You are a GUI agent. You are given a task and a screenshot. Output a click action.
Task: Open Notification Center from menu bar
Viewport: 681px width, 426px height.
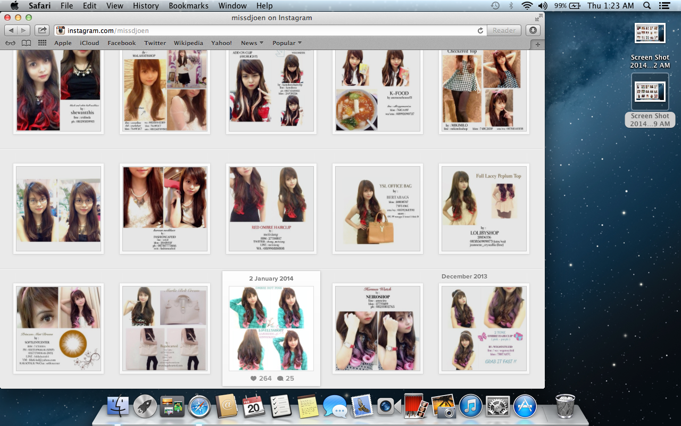[664, 5]
